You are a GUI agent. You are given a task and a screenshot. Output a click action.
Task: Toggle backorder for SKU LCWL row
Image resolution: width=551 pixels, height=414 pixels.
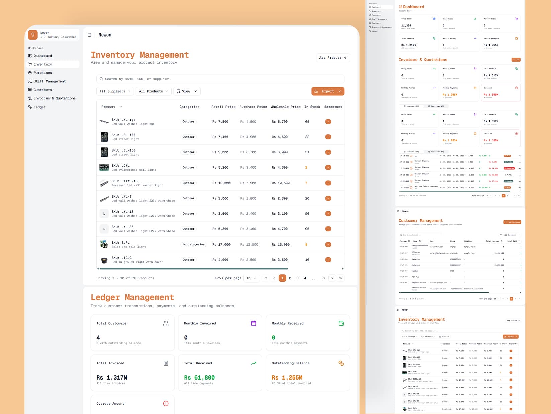(328, 167)
